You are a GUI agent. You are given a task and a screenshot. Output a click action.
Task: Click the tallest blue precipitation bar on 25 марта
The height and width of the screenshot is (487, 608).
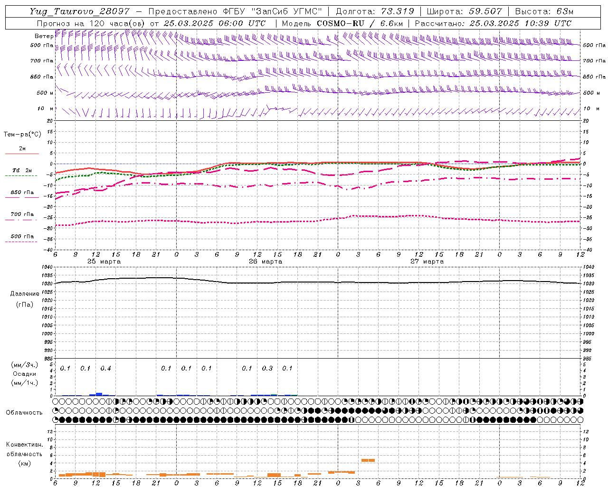tap(99, 394)
